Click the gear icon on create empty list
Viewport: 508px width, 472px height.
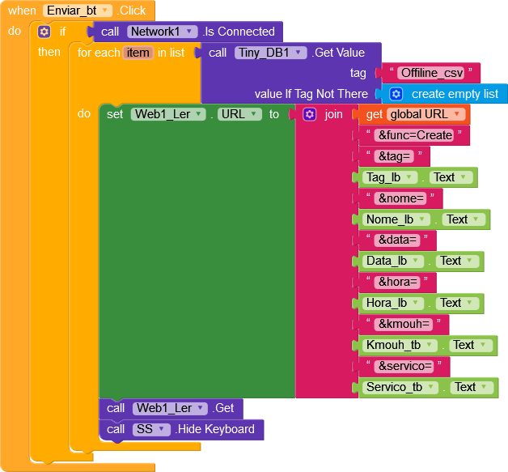[x=396, y=94]
